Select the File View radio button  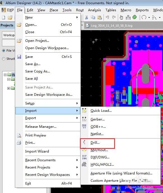4,51
